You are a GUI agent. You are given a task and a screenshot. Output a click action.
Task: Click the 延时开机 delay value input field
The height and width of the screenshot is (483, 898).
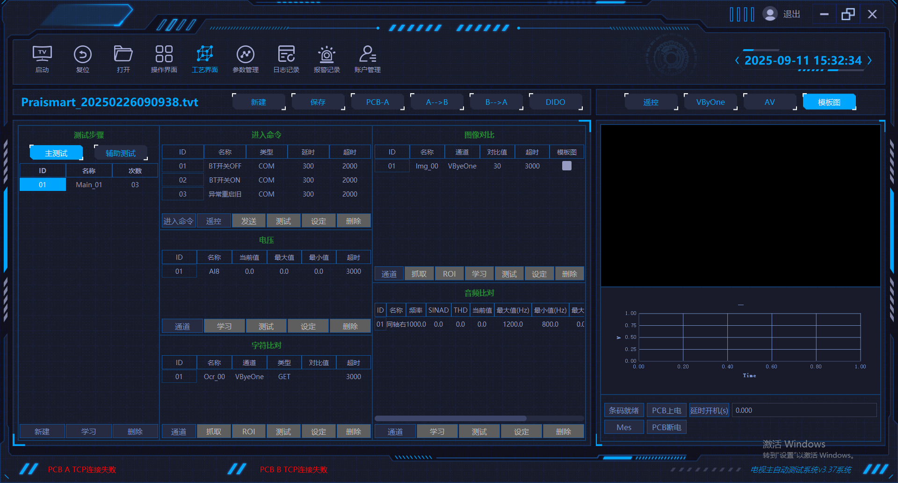(803, 410)
